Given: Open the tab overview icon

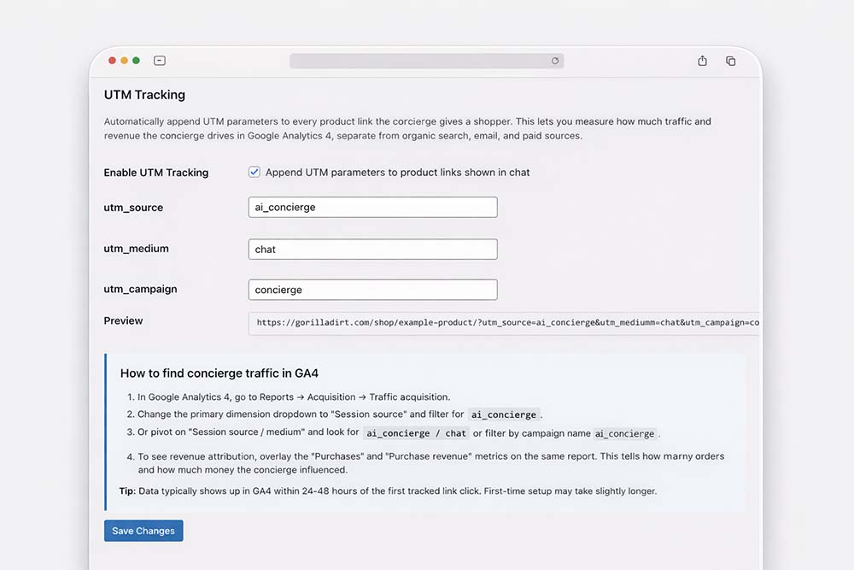Looking at the screenshot, I should coord(731,61).
